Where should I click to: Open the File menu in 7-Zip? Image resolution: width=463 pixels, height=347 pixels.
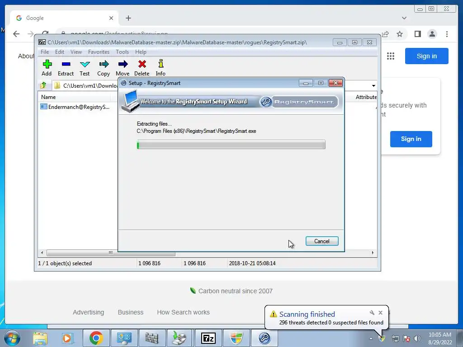[x=45, y=52]
